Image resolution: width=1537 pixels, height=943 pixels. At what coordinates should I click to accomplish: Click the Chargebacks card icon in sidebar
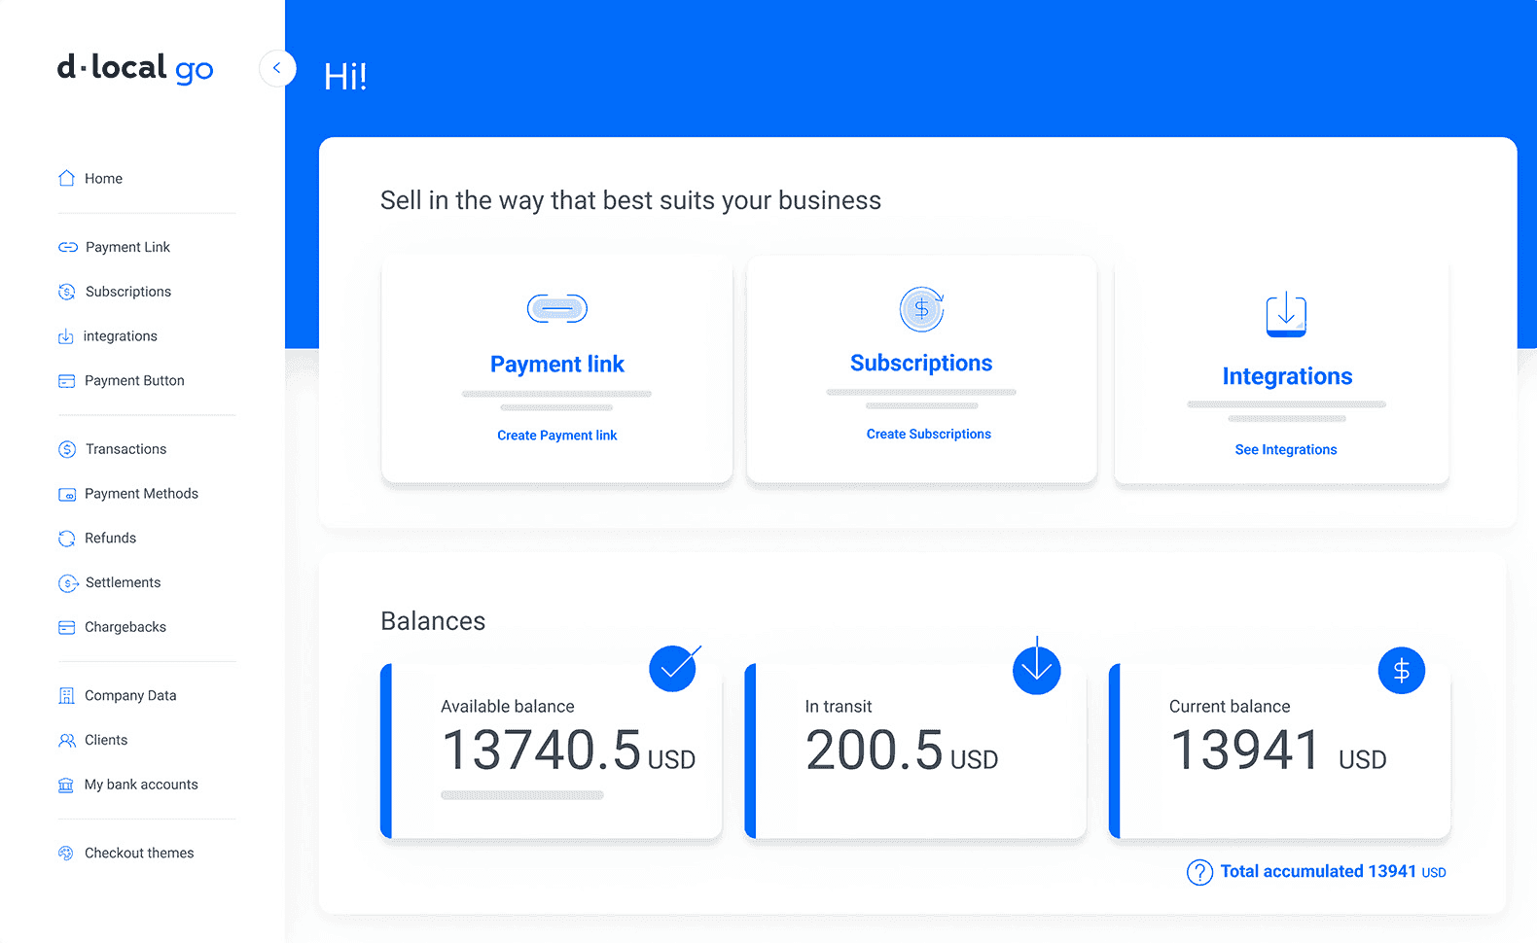coord(66,628)
